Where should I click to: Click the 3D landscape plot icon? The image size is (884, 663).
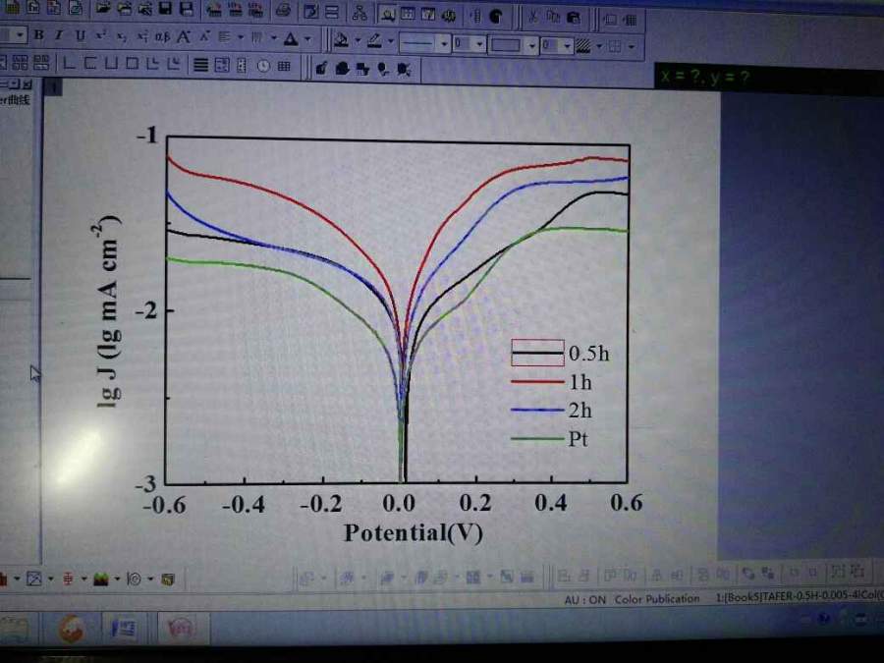point(100,579)
